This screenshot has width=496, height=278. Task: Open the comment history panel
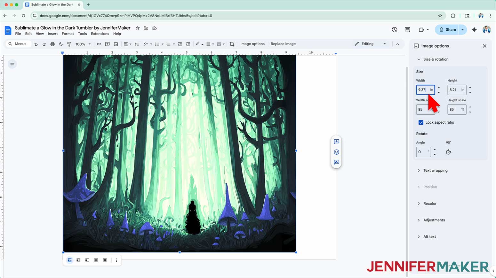[x=407, y=30]
